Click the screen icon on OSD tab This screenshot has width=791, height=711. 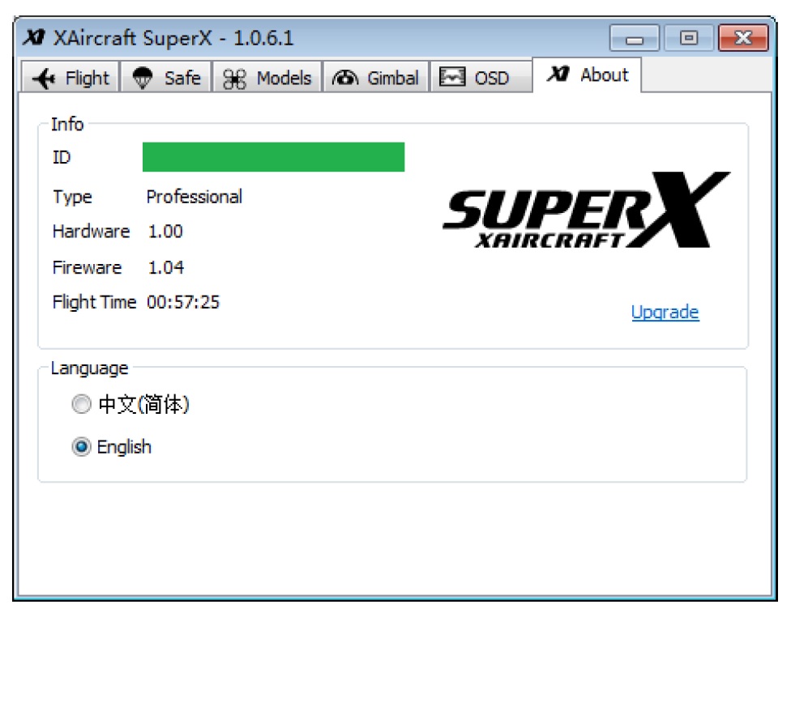click(452, 78)
